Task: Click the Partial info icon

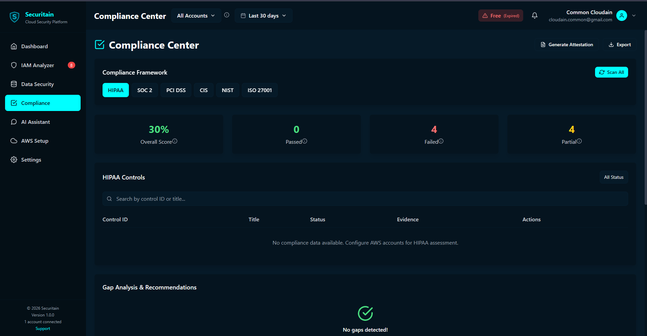Action: (x=579, y=141)
